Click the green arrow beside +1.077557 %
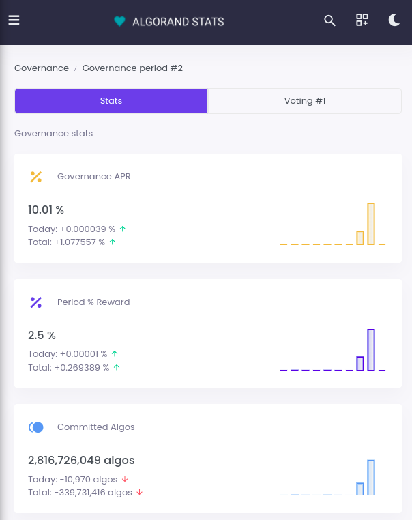Image resolution: width=412 pixels, height=520 pixels. 113,242
